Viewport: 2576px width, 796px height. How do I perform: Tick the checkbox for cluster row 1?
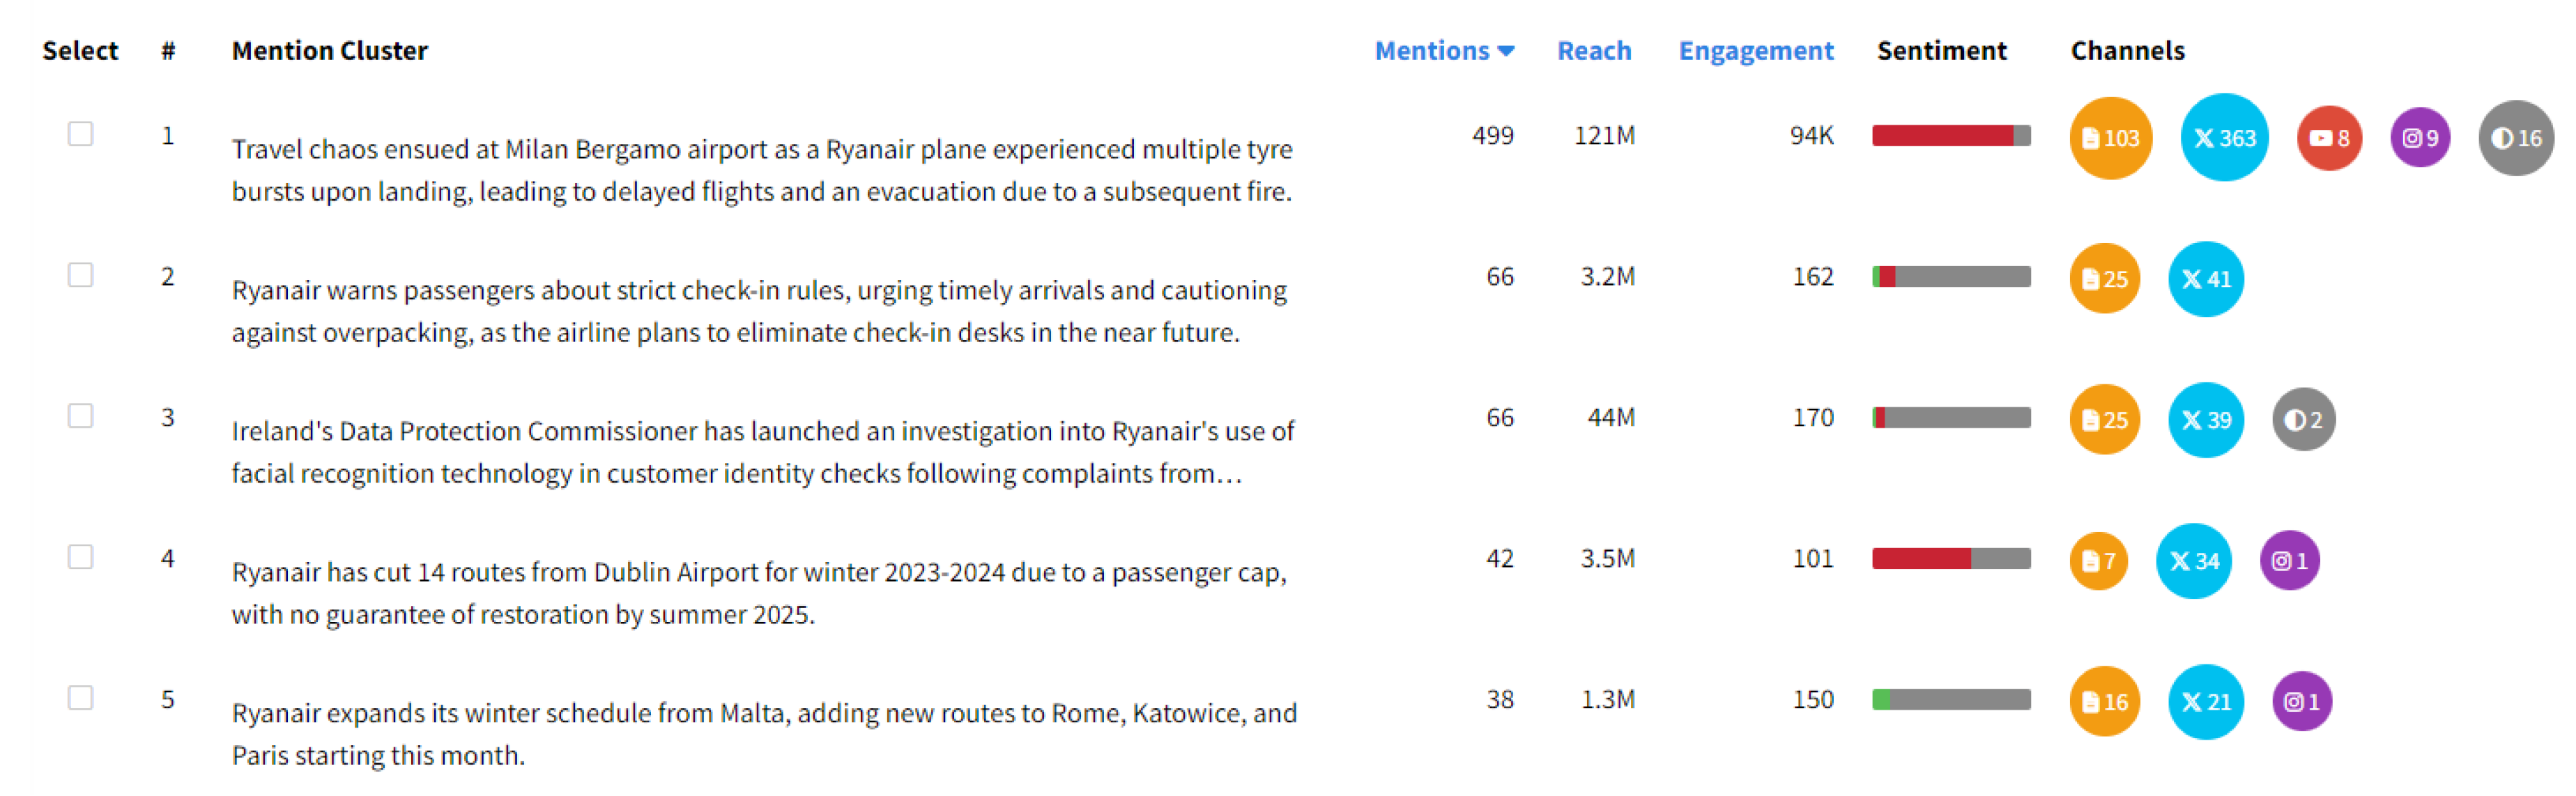pos(81,134)
